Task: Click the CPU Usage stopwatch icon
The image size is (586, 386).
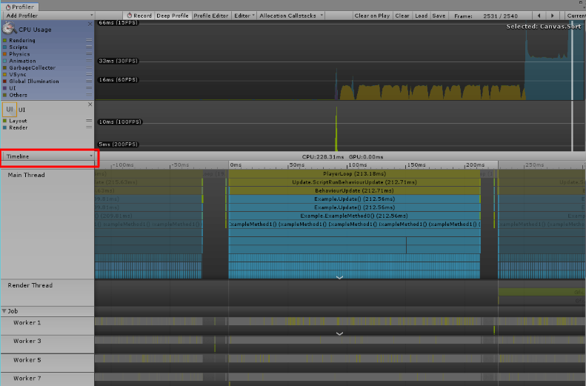Action: pyautogui.click(x=10, y=28)
